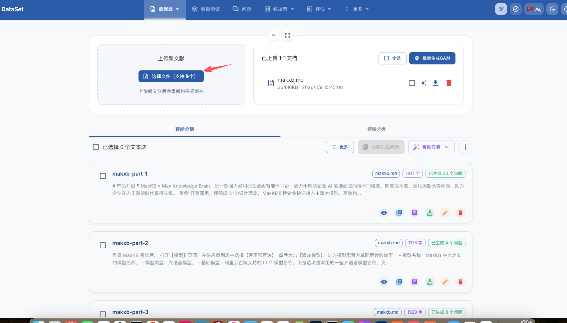
Task: Click the 1173 字 tag
Action: pos(415,243)
